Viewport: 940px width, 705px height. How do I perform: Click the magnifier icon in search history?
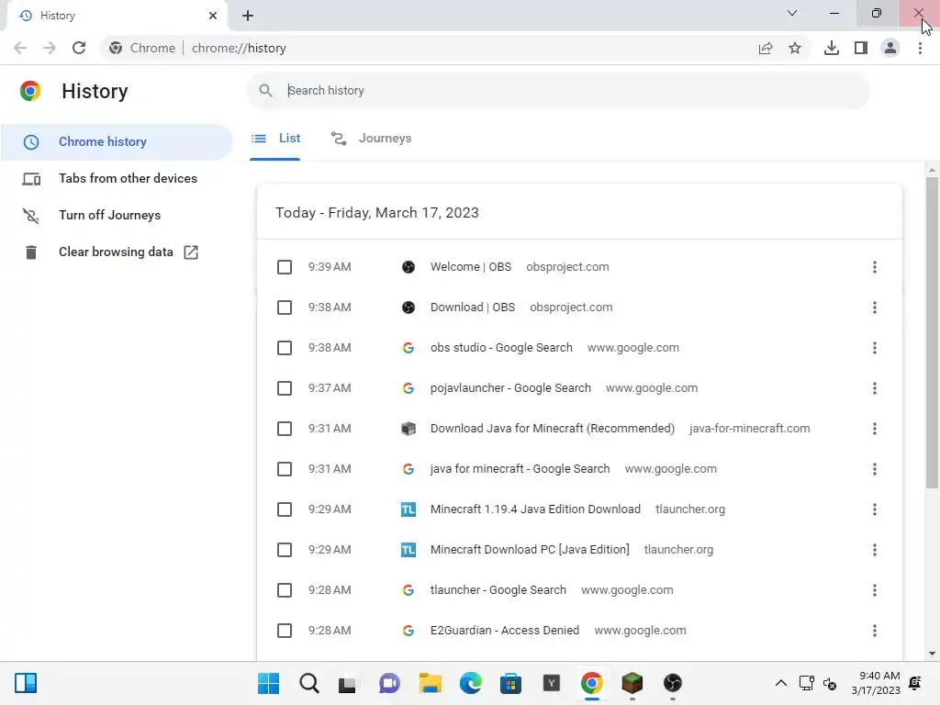[x=265, y=91]
